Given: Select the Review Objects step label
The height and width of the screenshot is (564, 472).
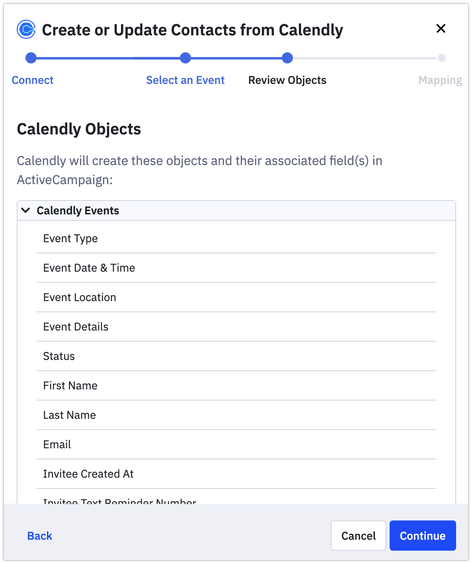Looking at the screenshot, I should (x=287, y=80).
